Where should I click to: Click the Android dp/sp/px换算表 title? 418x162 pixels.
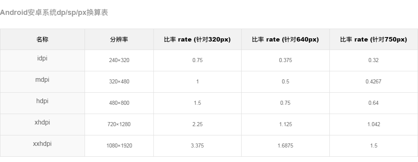pyautogui.click(x=54, y=12)
